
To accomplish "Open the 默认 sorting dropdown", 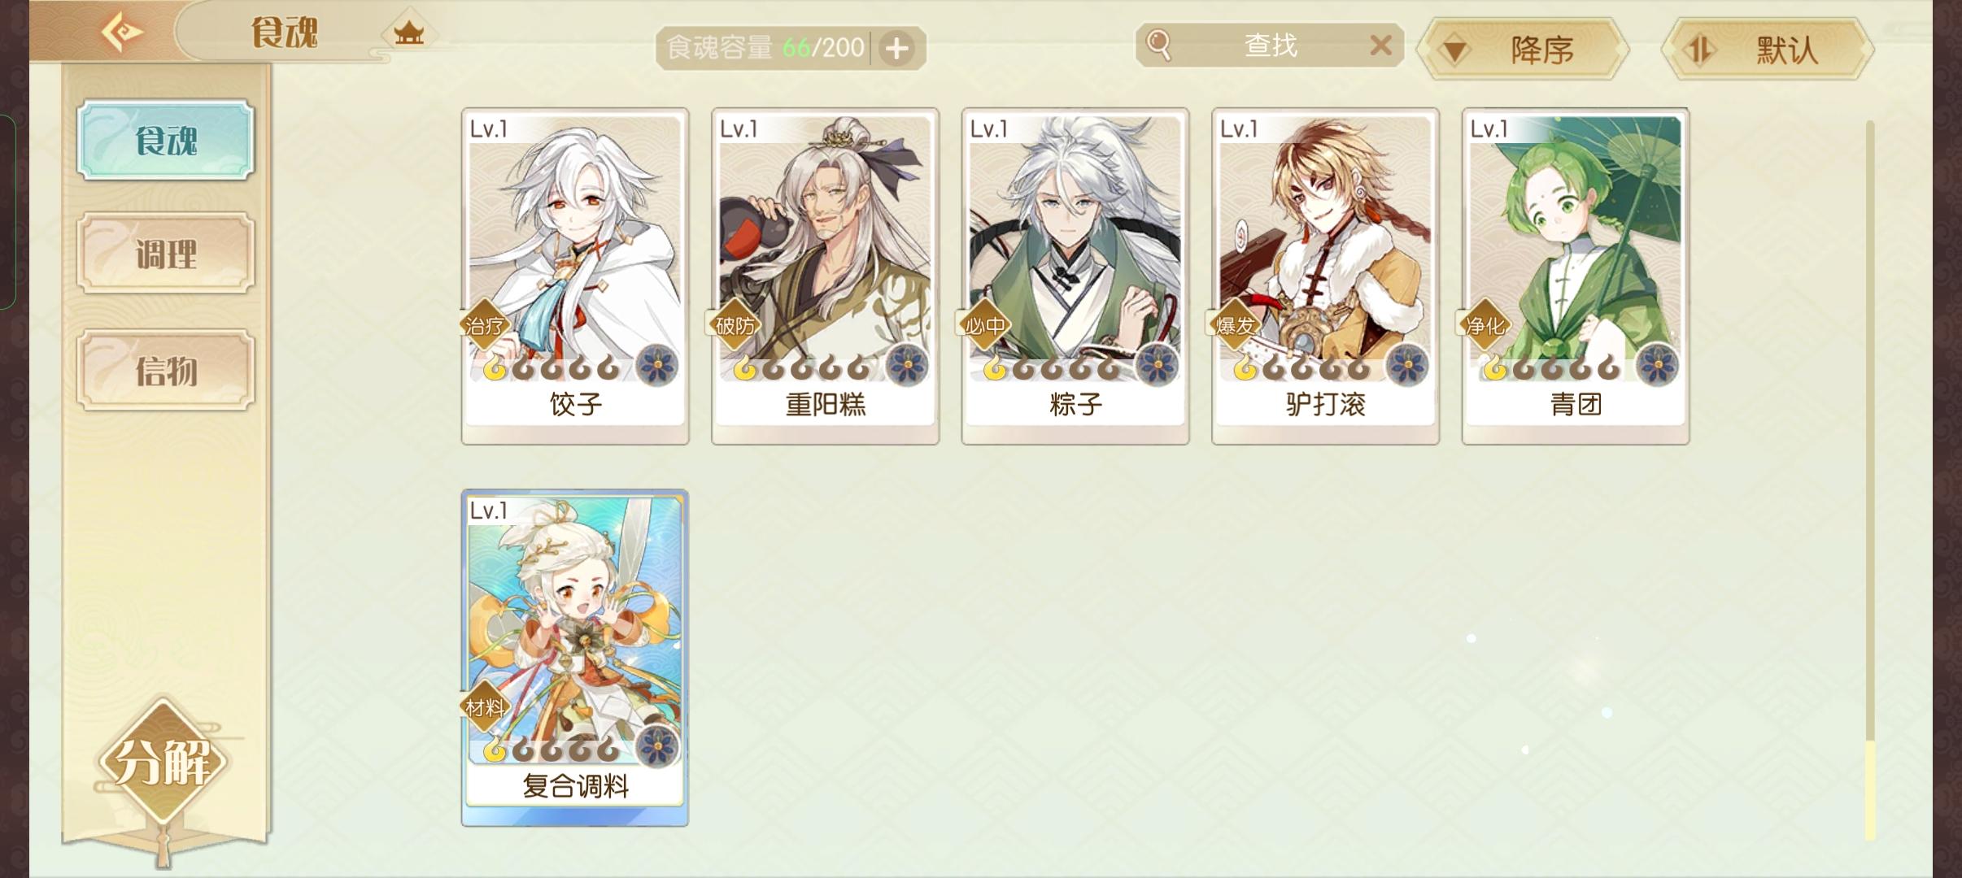I will [1768, 50].
